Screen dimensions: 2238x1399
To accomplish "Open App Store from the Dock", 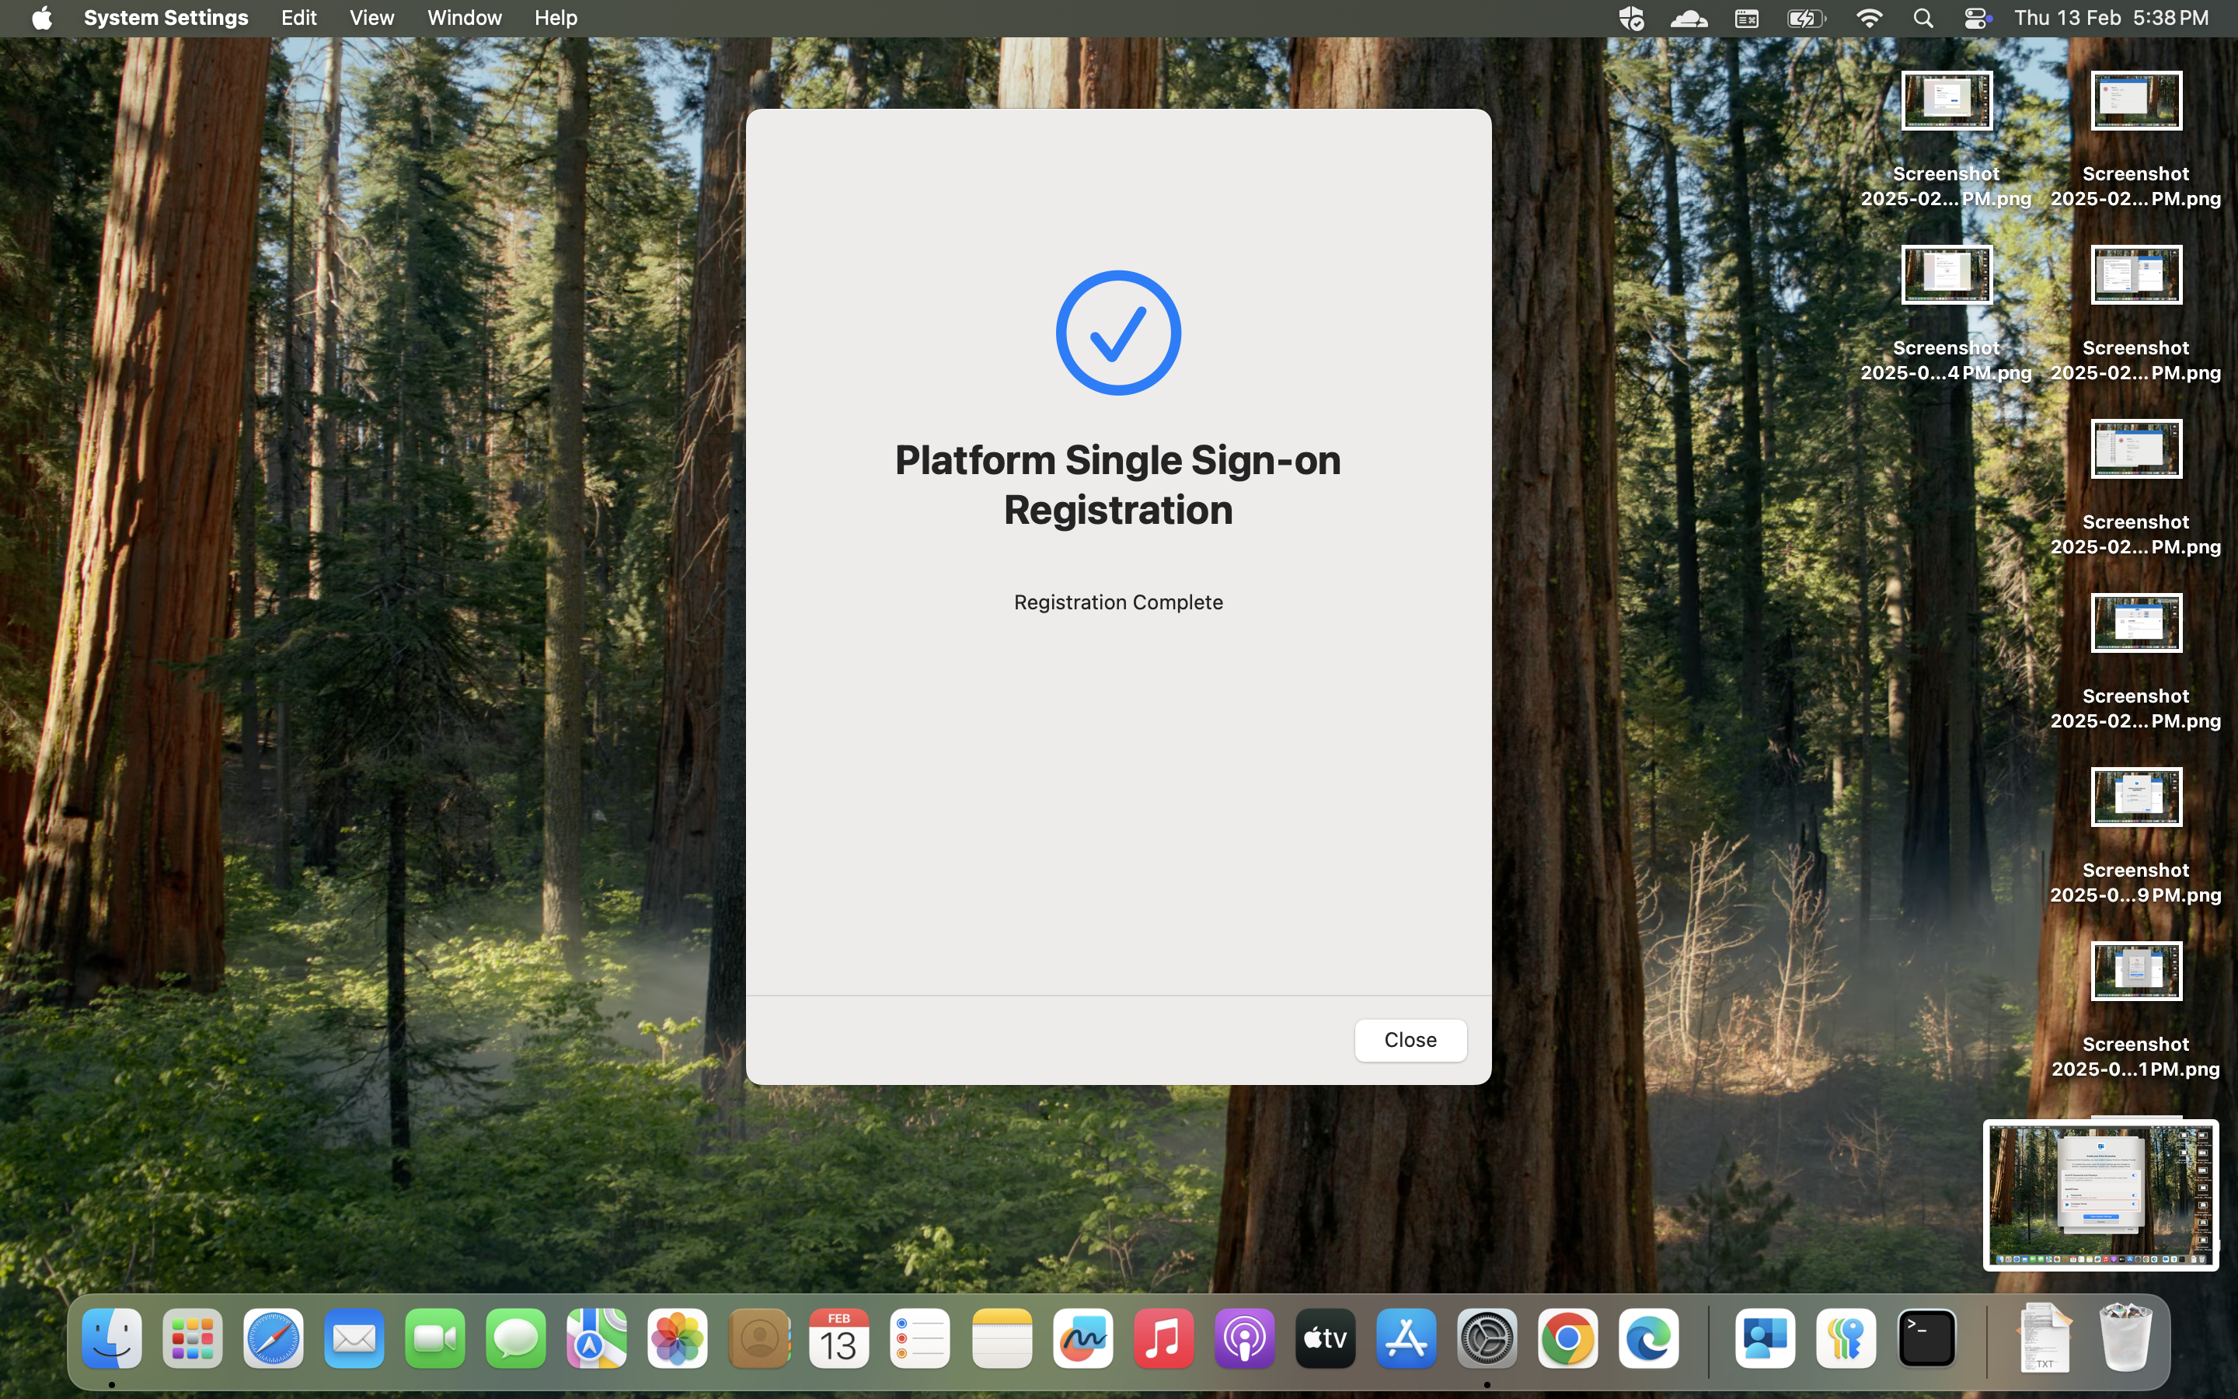I will tap(1407, 1338).
